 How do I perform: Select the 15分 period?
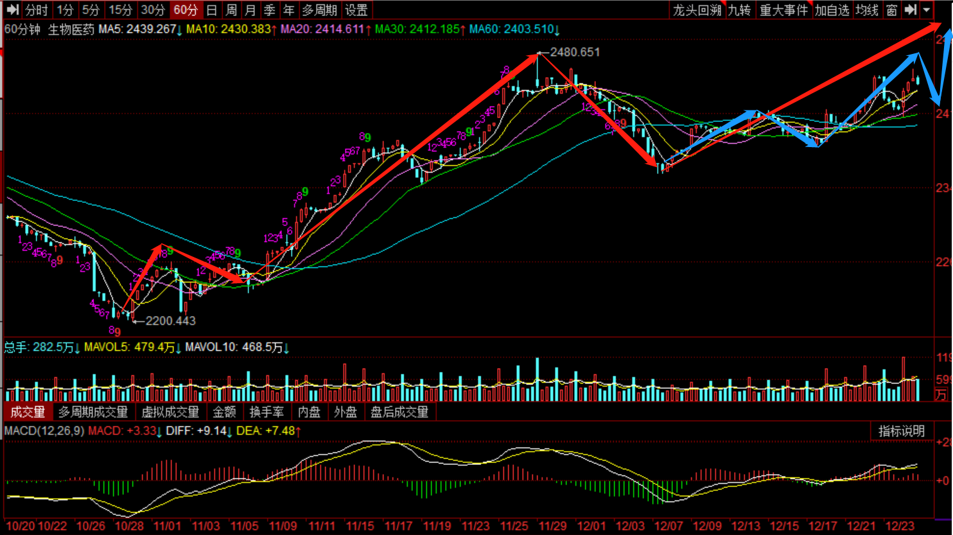point(120,10)
